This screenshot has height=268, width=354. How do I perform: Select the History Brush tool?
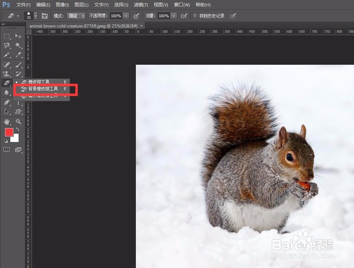[x=18, y=74]
